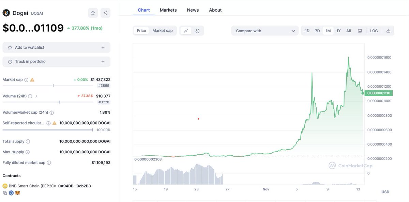Select the 7D timeframe option
The width and height of the screenshot is (409, 202).
[317, 31]
